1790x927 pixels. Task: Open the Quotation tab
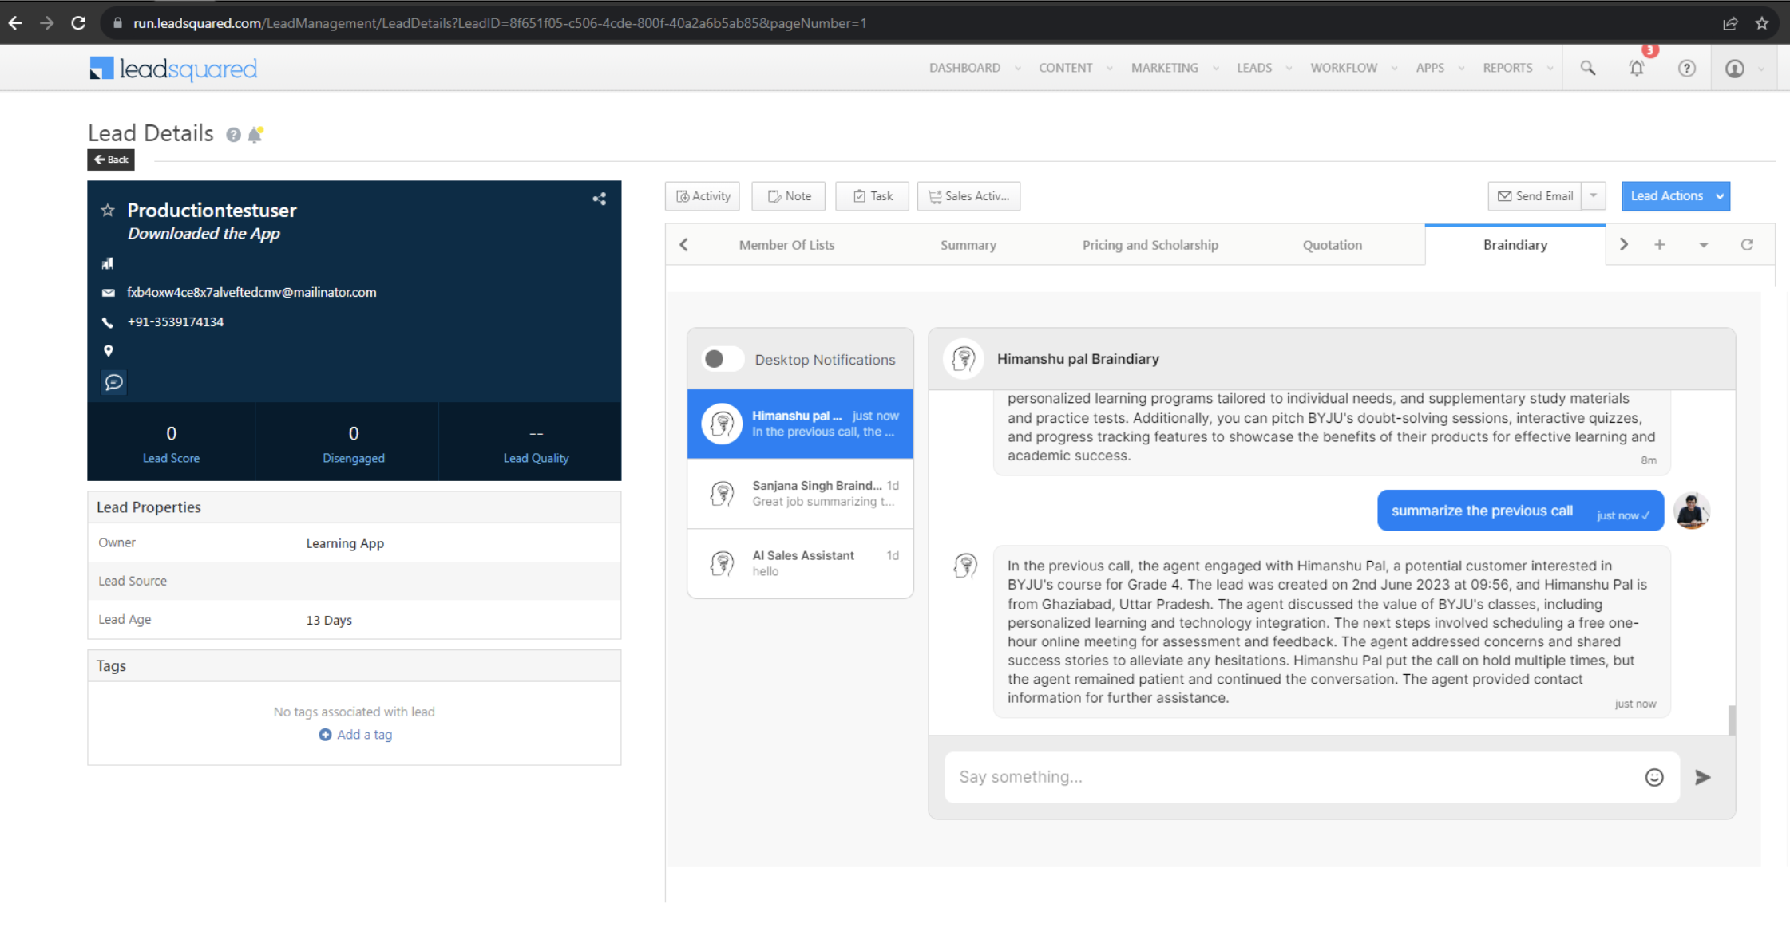1332,245
